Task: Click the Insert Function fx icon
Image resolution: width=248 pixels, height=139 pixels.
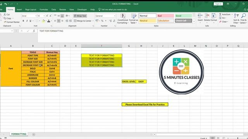Action: (x=34, y=31)
